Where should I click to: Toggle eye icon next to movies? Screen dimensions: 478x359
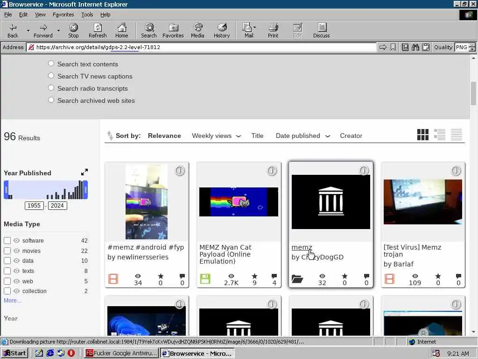click(16, 251)
